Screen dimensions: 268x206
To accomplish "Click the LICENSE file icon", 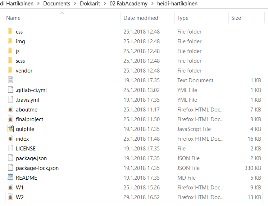I will (x=10, y=148).
